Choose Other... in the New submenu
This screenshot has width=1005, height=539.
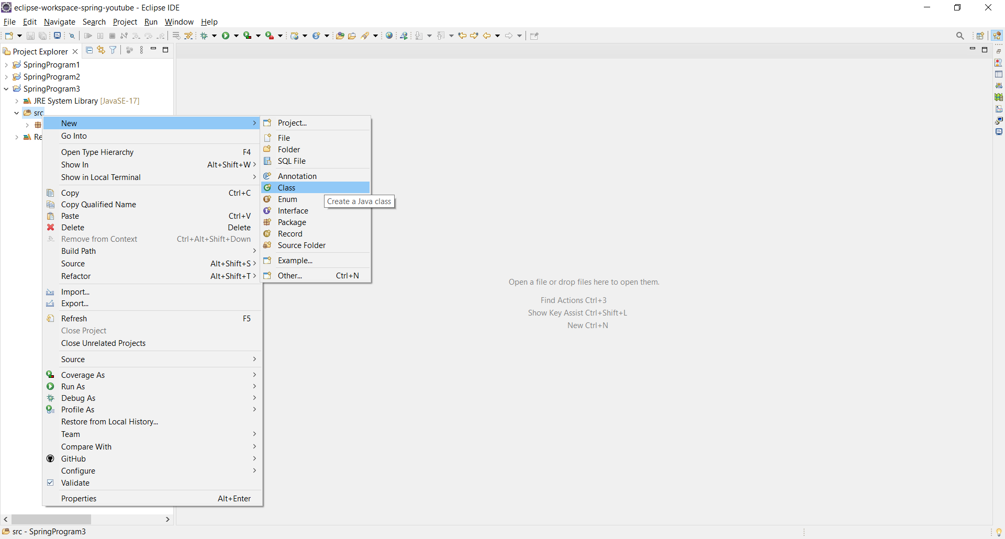316,275
